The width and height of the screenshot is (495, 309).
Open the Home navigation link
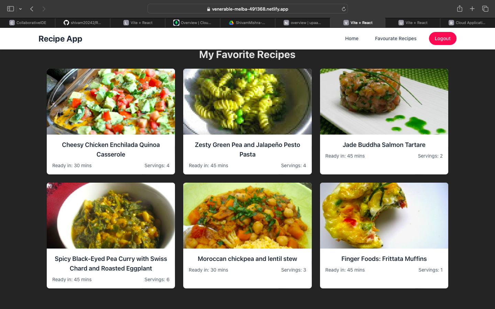pos(352,38)
